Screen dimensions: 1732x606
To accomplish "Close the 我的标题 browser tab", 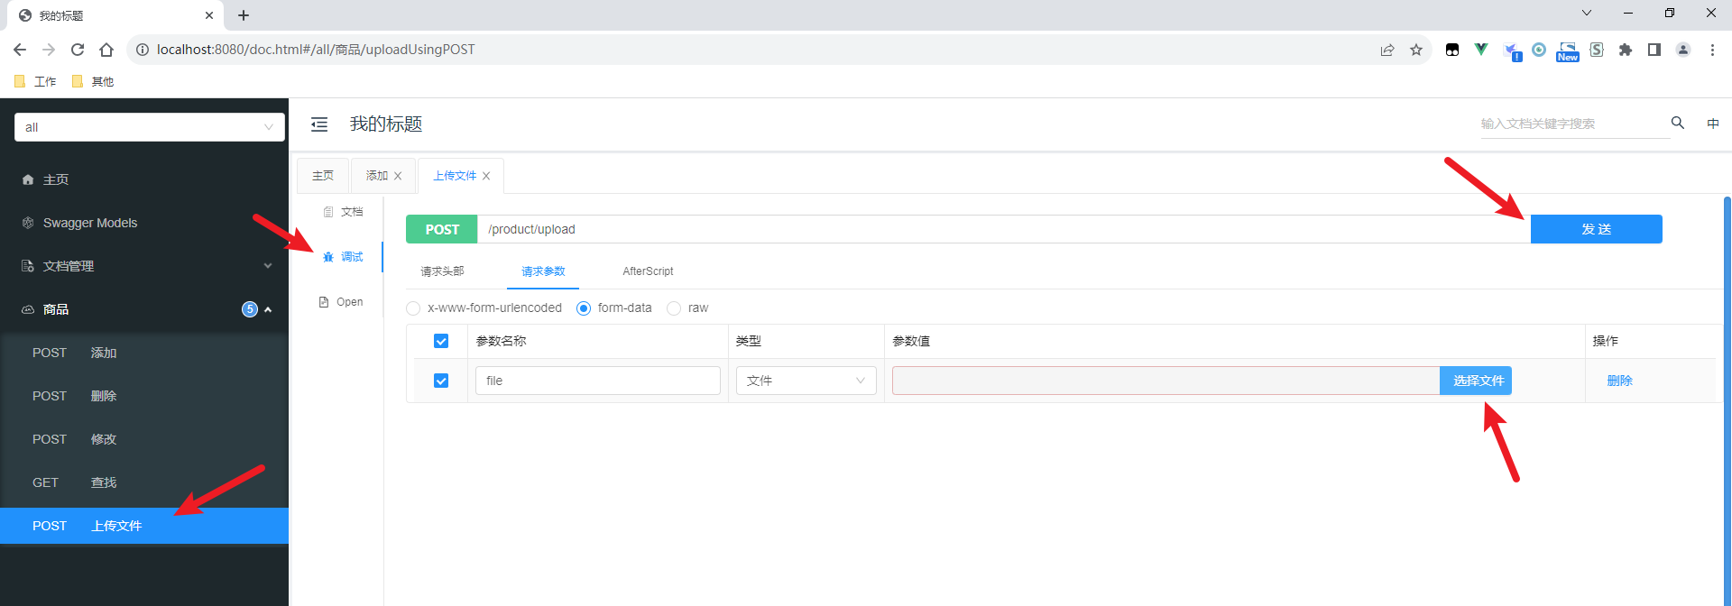I will coord(209,15).
